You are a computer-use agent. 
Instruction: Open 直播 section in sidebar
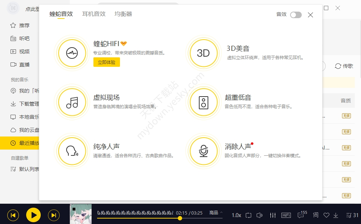tap(20, 65)
